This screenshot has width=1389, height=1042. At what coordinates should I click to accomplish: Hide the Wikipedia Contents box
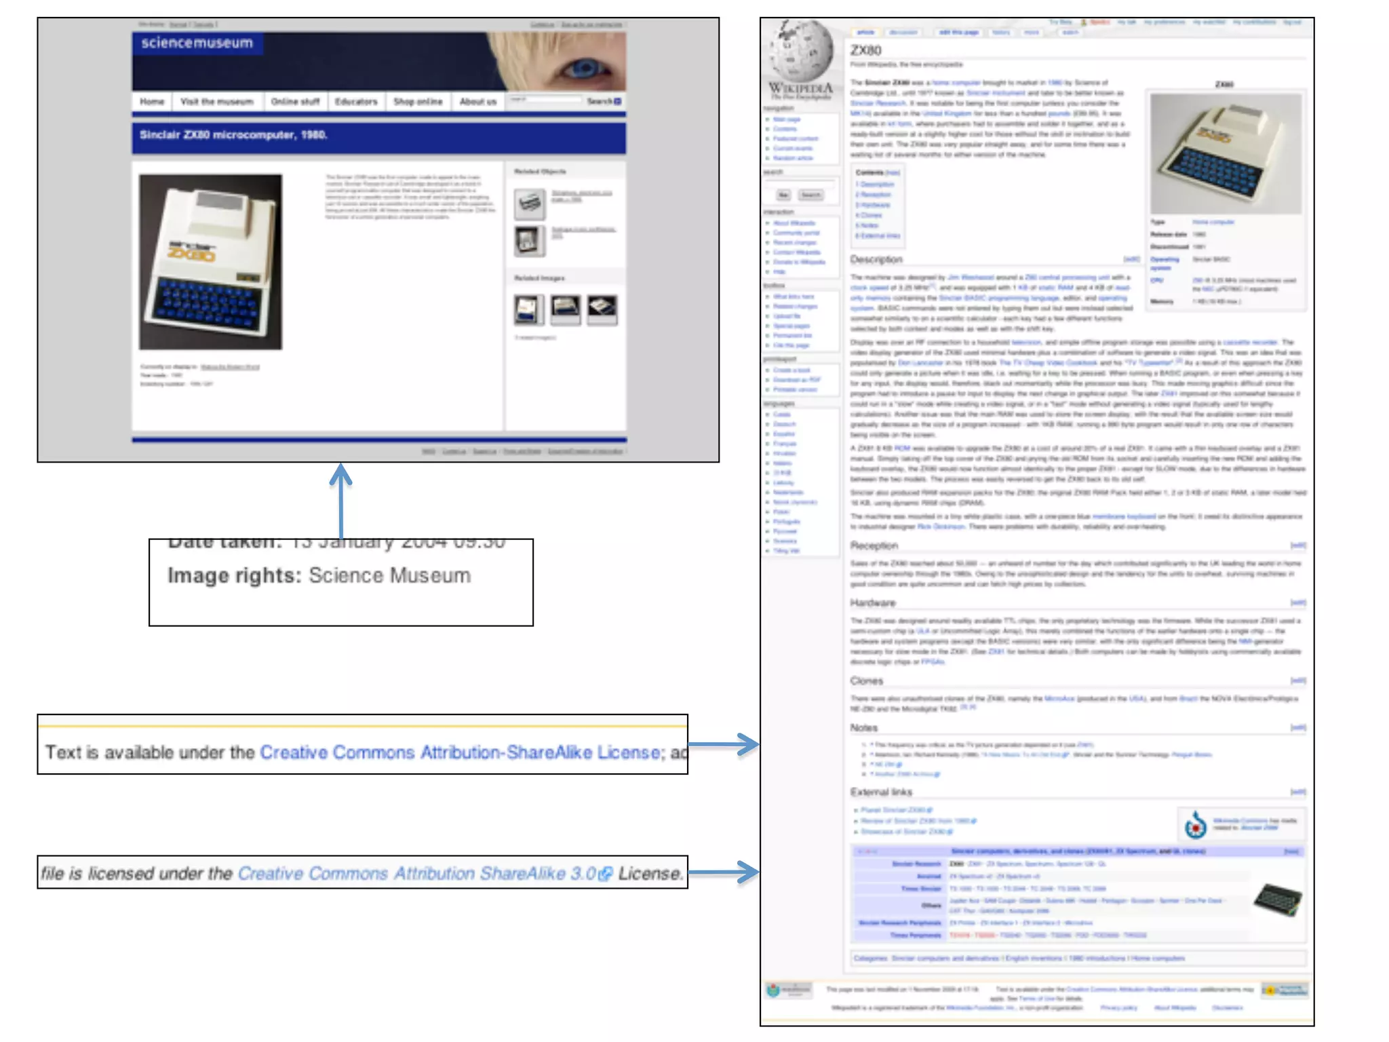(893, 173)
